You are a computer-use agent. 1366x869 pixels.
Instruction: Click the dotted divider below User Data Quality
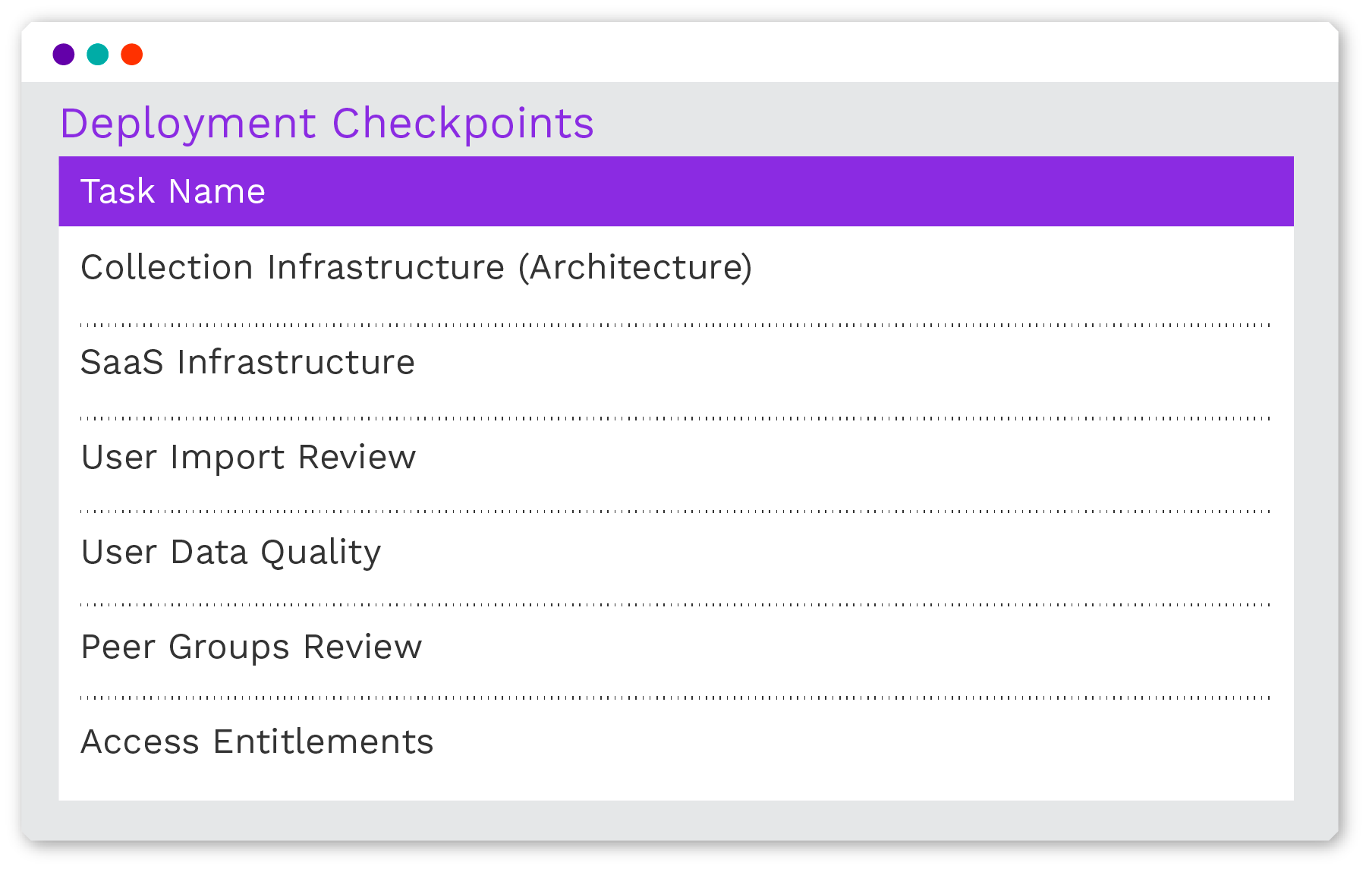coord(675,605)
